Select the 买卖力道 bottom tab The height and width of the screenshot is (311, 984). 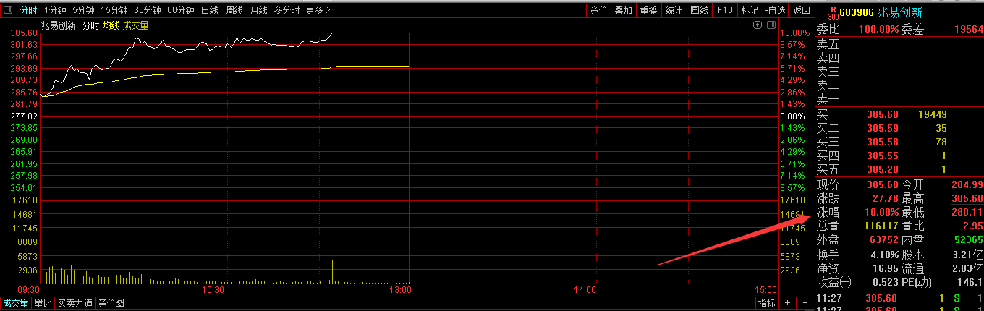(75, 303)
